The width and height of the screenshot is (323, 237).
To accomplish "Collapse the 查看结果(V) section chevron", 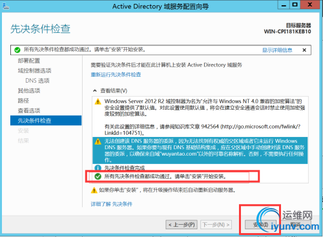I will click(95, 90).
